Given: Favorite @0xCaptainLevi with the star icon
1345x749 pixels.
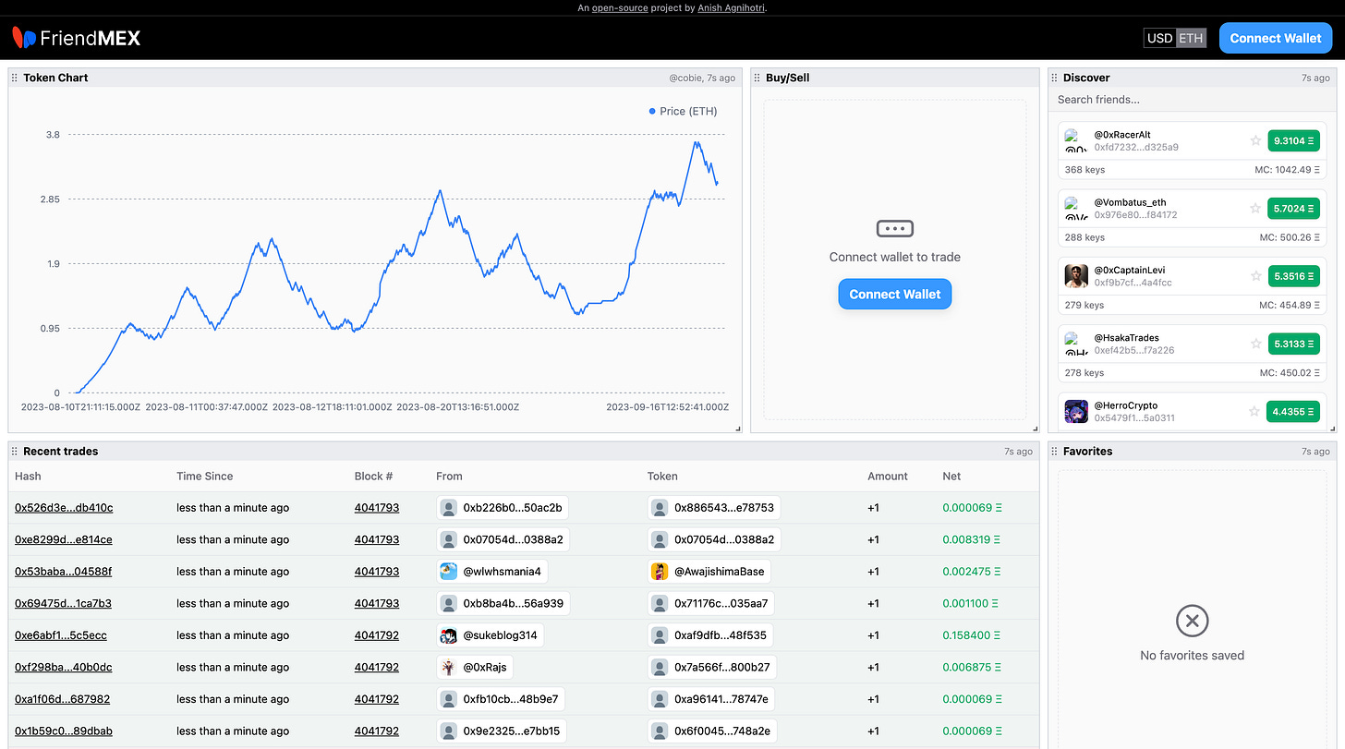Looking at the screenshot, I should pos(1255,275).
